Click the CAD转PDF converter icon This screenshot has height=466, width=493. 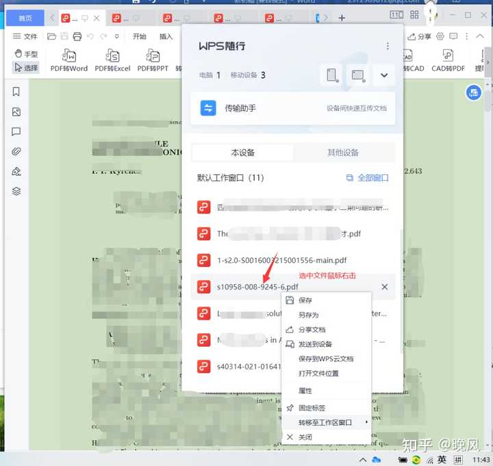tap(448, 60)
